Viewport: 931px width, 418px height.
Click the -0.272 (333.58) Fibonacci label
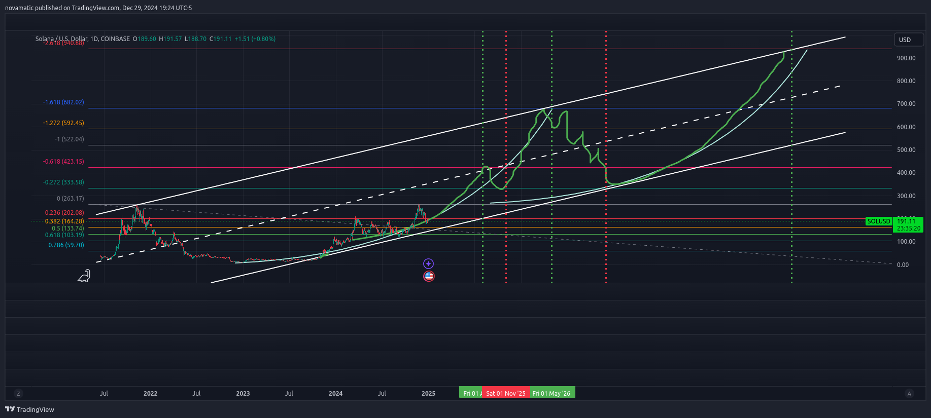[x=63, y=182]
